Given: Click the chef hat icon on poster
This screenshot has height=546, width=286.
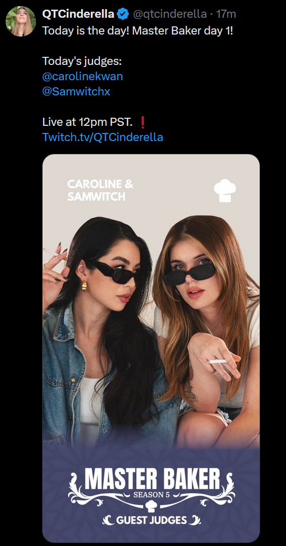Looking at the screenshot, I should tap(225, 190).
